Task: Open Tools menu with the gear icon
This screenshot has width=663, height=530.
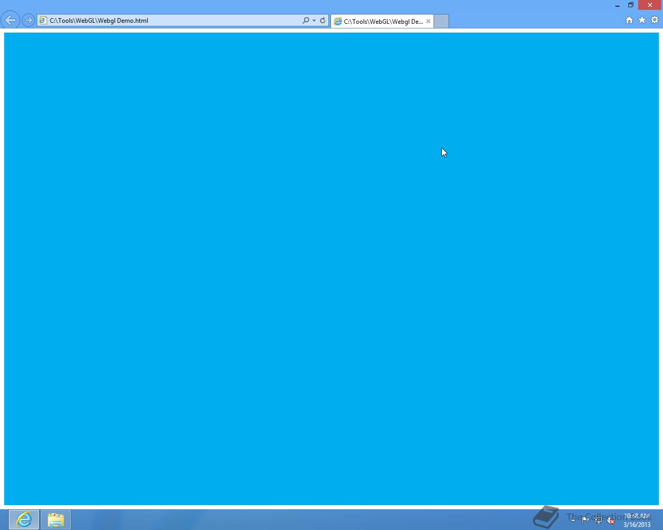Action: pyautogui.click(x=655, y=20)
